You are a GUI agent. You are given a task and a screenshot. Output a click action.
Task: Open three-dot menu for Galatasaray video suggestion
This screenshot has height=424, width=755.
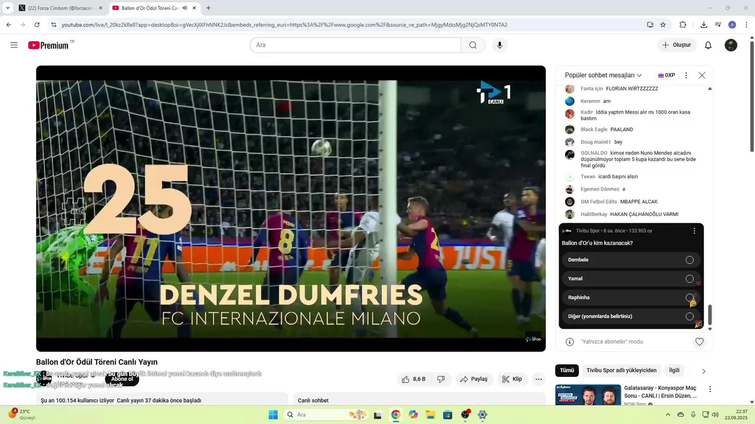coord(710,389)
